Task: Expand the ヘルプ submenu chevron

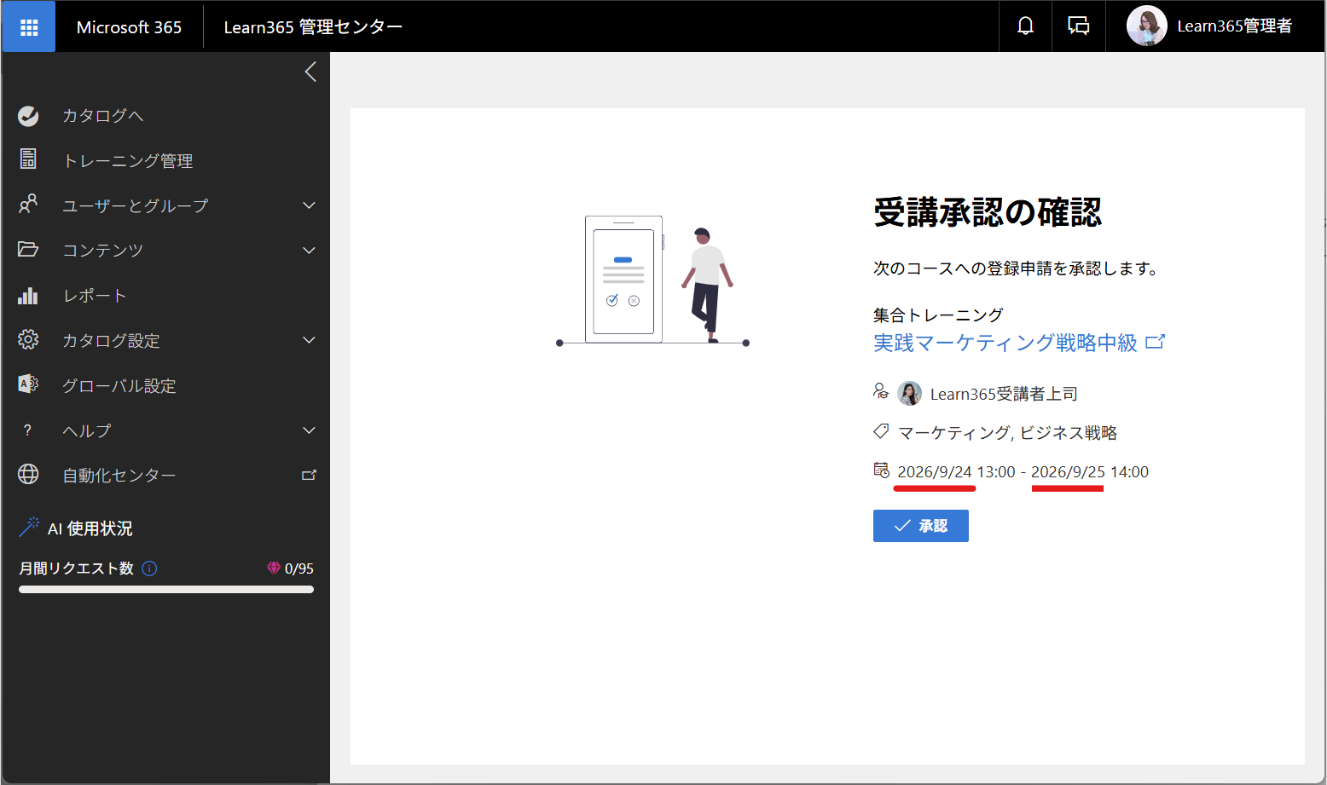Action: 309,430
